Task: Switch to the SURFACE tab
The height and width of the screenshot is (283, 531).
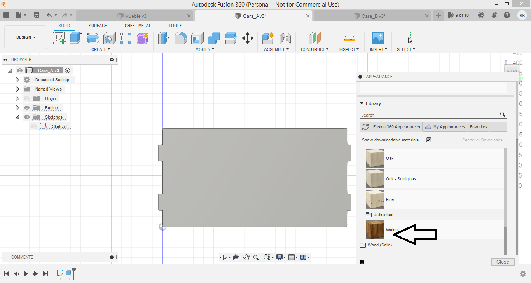Action: [x=98, y=26]
